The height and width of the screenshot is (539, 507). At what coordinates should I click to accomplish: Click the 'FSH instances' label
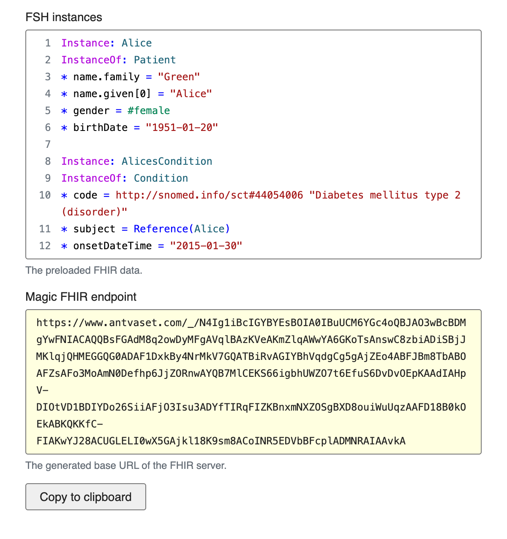pyautogui.click(x=64, y=17)
